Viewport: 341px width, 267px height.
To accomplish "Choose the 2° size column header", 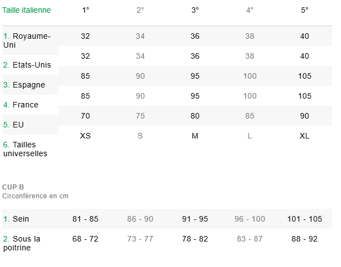I will [x=140, y=10].
